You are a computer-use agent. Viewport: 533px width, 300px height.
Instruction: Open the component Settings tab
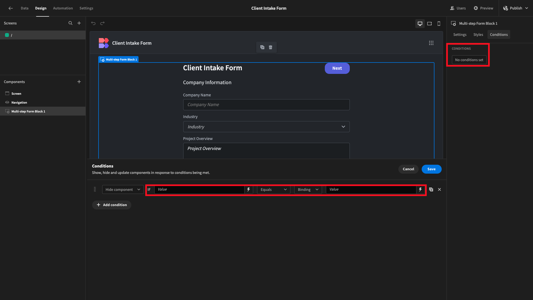pyautogui.click(x=460, y=35)
